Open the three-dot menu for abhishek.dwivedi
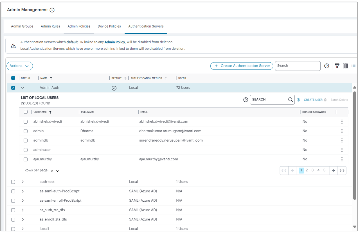 [342, 122]
